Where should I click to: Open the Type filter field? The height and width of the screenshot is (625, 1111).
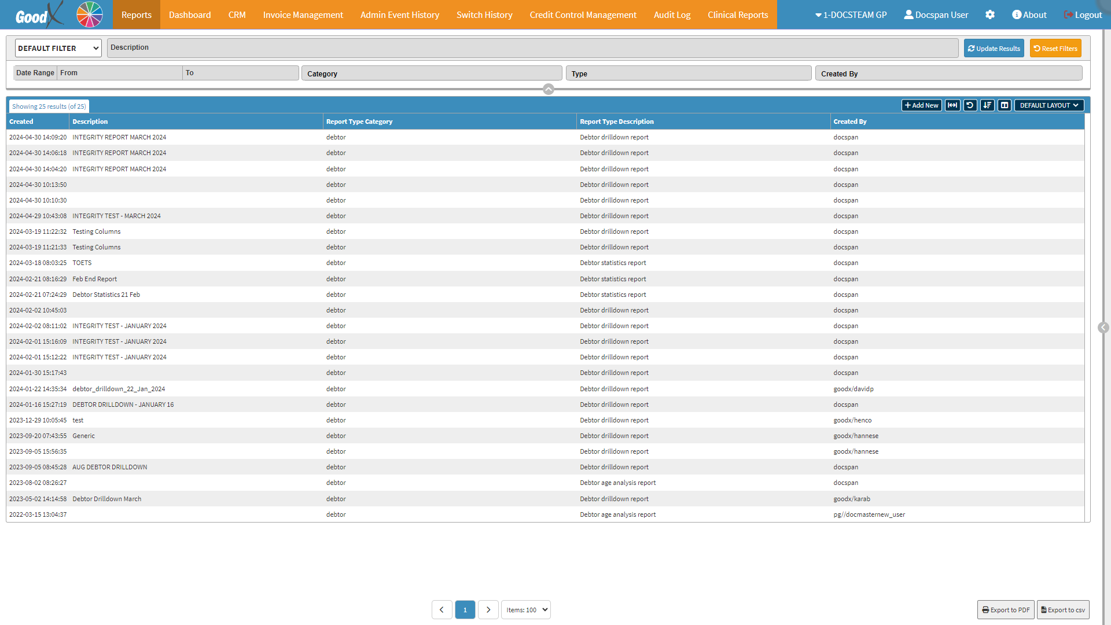[x=689, y=73]
